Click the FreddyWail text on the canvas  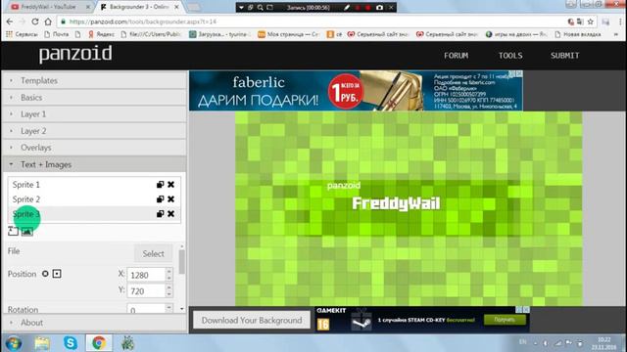(x=396, y=203)
